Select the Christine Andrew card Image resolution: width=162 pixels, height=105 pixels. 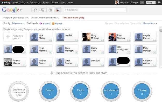click(145, 62)
